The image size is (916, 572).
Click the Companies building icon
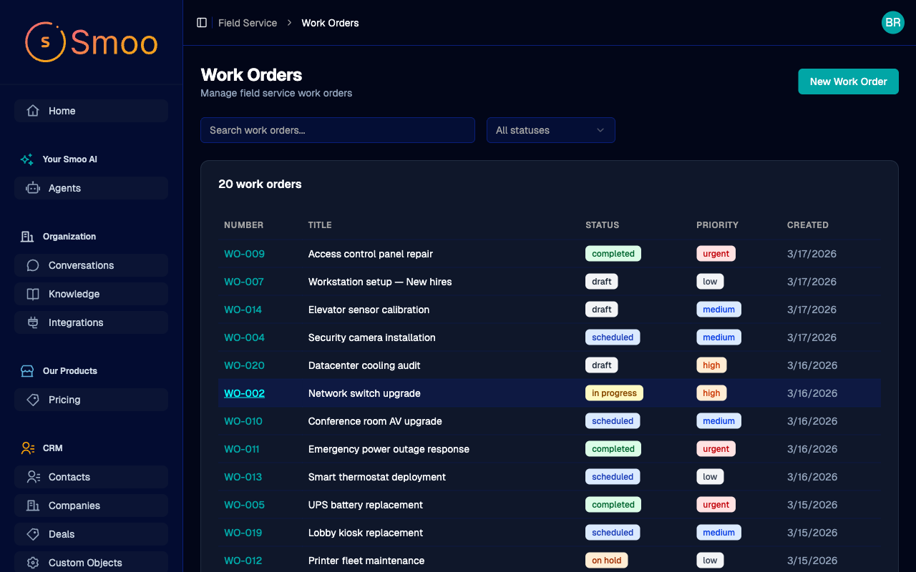(33, 506)
